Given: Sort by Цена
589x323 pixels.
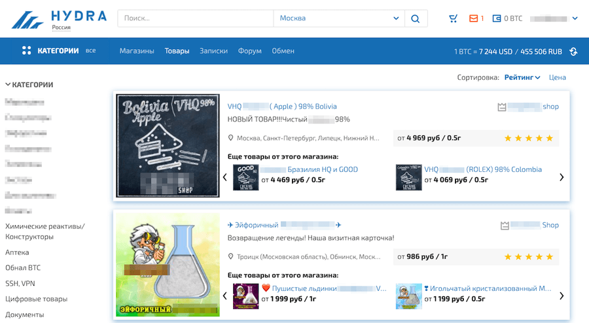Looking at the screenshot, I should [x=558, y=77].
